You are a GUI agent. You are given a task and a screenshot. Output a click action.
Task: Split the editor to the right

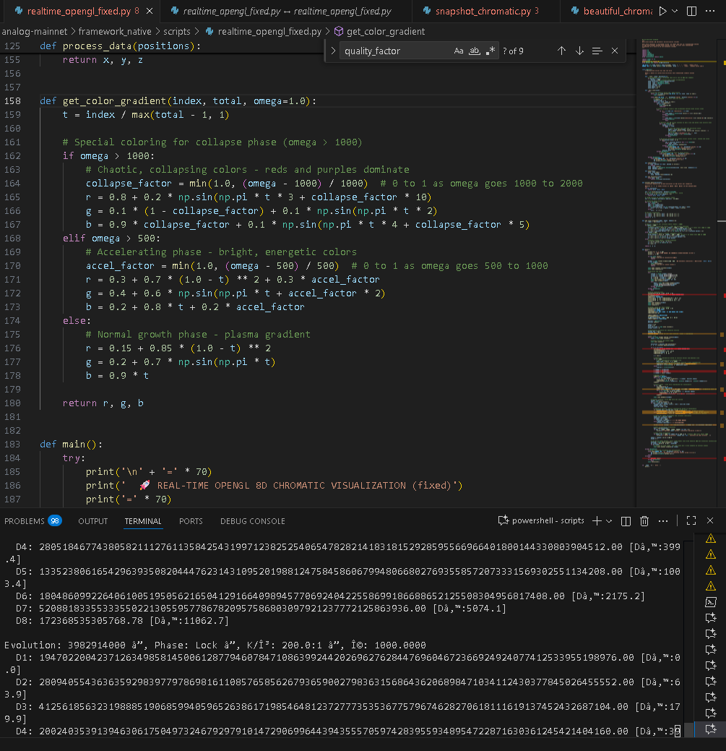coord(693,12)
